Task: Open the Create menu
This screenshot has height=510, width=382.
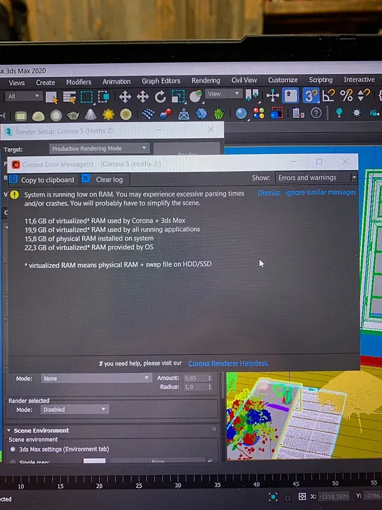Action: (x=46, y=83)
